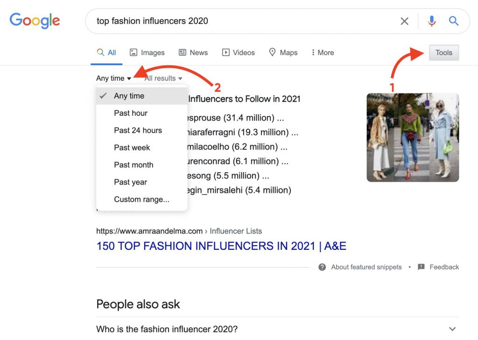Screen dimensions: 478x340
Task: Go to the Maps tab
Action: (283, 53)
